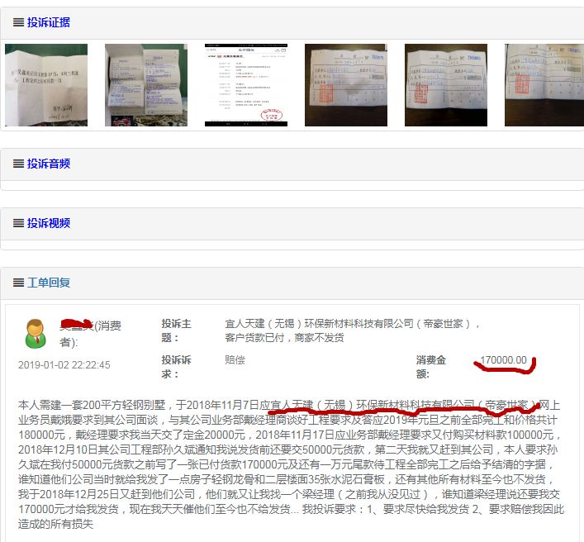Select the 投诉诉求 label

coord(176,367)
